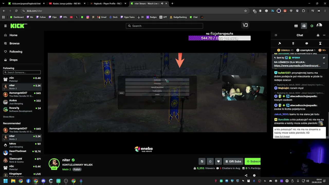The image size is (329, 185).
Task: Click the green Kick icon near the avatar
Action: [x=312, y=26]
